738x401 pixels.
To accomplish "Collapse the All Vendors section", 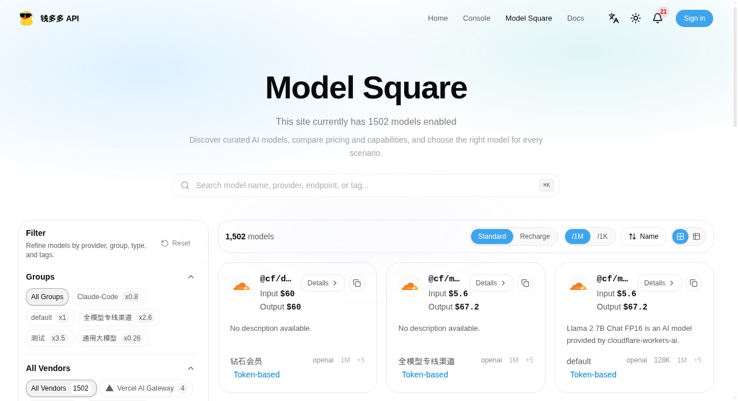I will pyautogui.click(x=191, y=368).
